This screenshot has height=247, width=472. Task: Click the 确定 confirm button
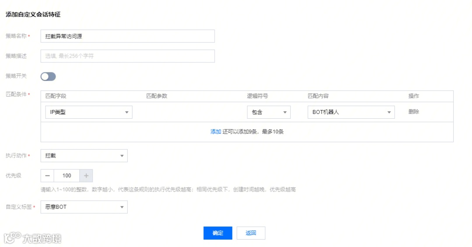pyautogui.click(x=218, y=233)
